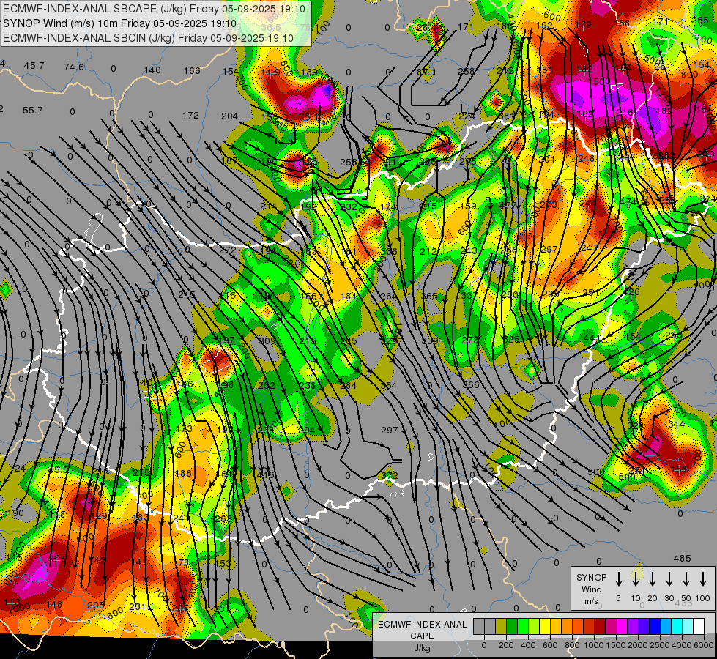717x659 pixels.
Task: Select the SBCIN header line
Action: pos(148,38)
